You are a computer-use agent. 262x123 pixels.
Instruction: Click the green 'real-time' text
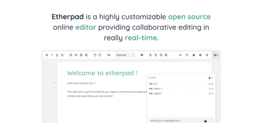click(x=141, y=38)
